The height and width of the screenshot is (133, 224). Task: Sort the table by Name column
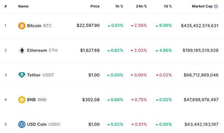point(23,6)
